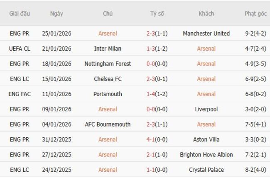Image resolution: width=270 pixels, height=178 pixels.
Task: Click Crystal Palace team name
Action: coord(206,170)
